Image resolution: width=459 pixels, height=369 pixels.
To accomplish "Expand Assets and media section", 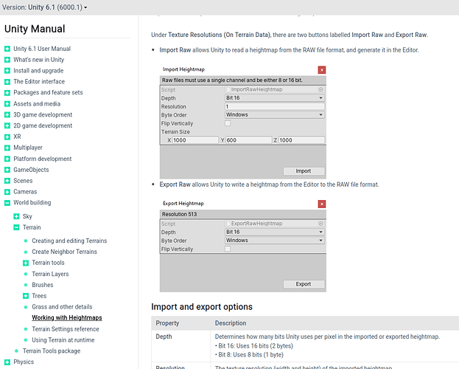I will coord(7,104).
